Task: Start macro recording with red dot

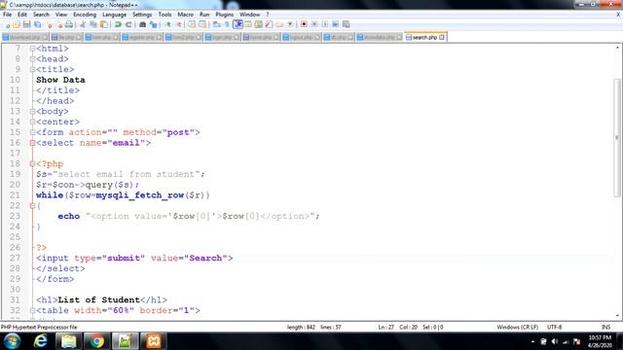Action: tap(304, 24)
